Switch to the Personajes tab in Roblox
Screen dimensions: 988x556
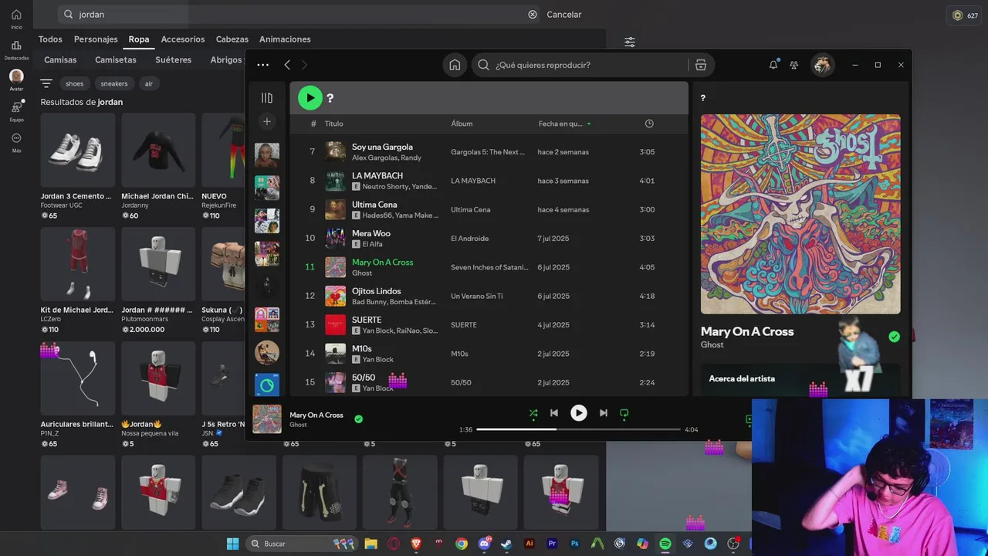tap(96, 39)
